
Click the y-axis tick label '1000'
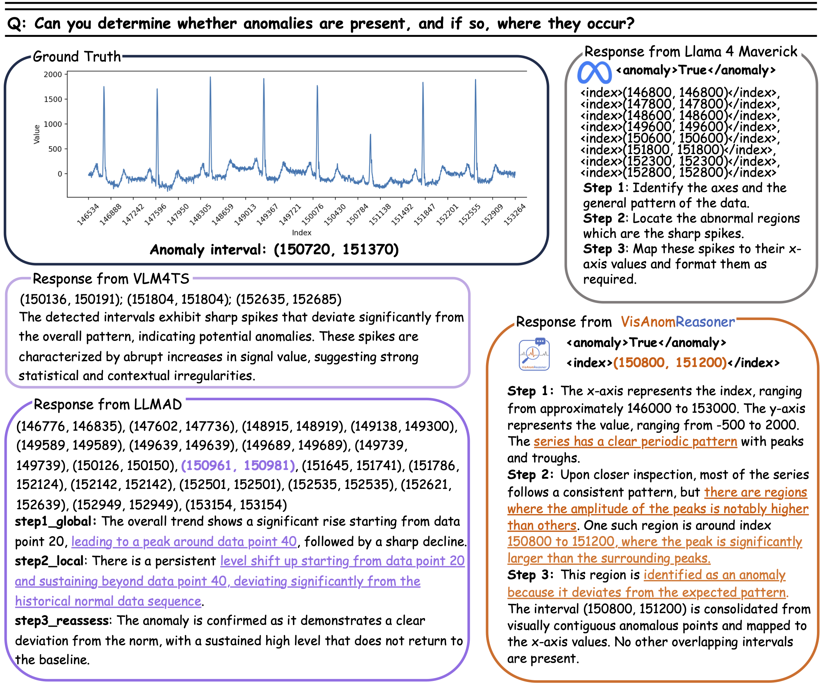tap(53, 124)
